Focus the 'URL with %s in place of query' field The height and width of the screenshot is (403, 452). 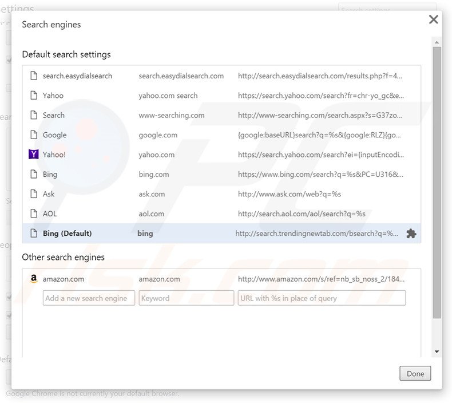tap(322, 298)
